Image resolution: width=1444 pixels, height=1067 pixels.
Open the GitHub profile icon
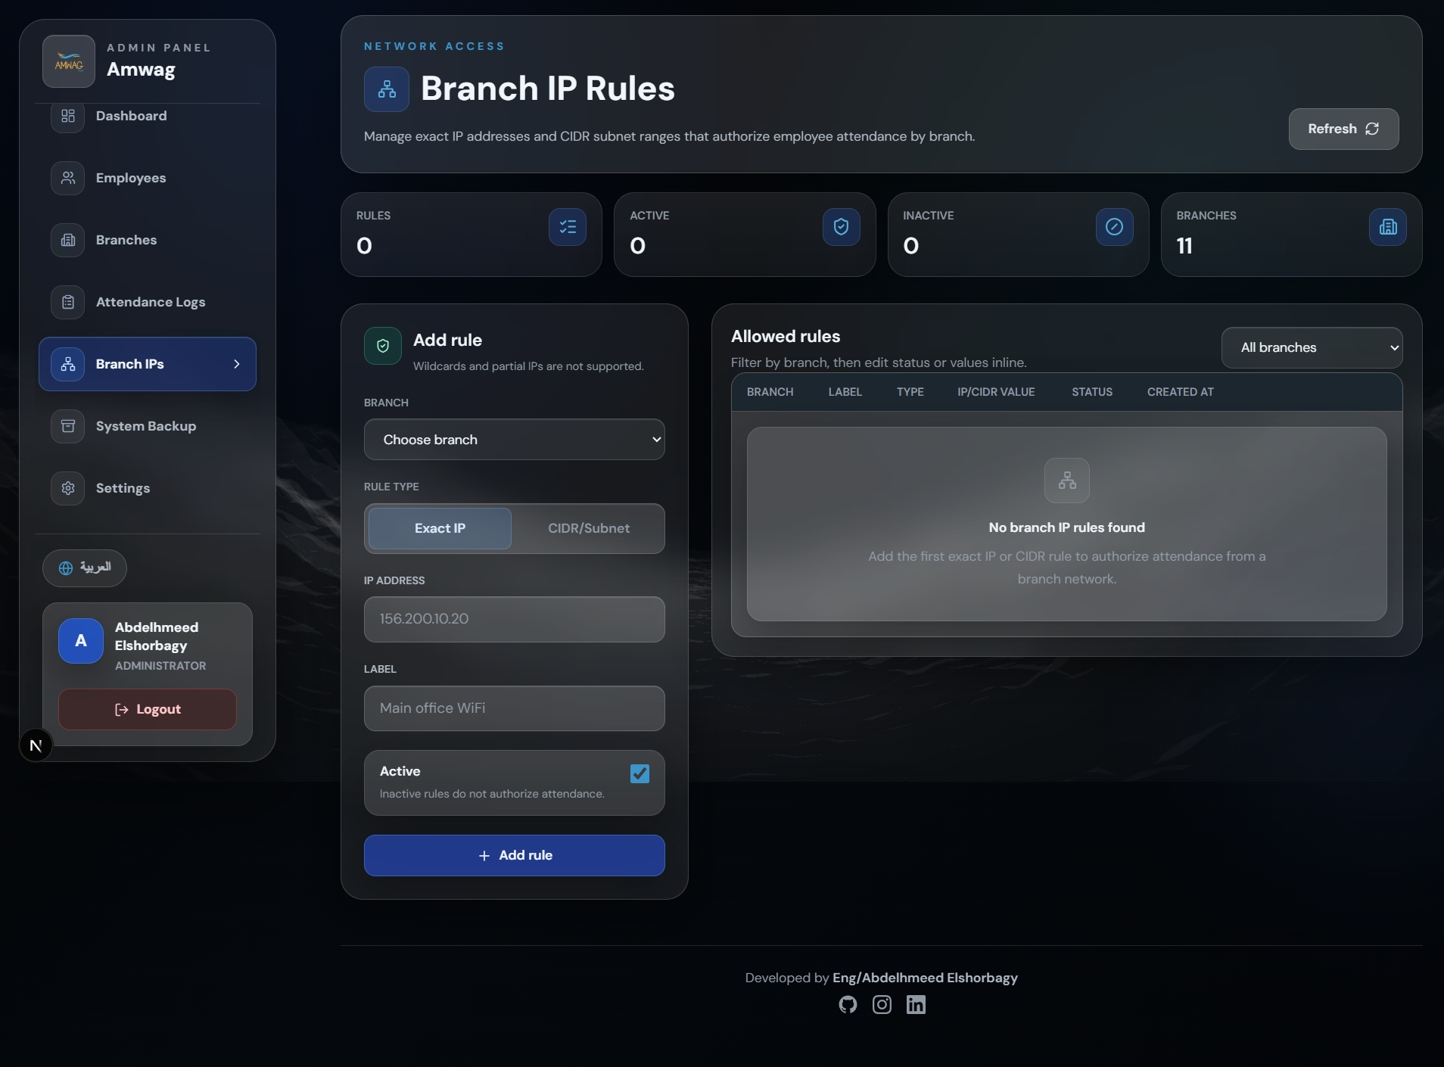click(x=848, y=1004)
